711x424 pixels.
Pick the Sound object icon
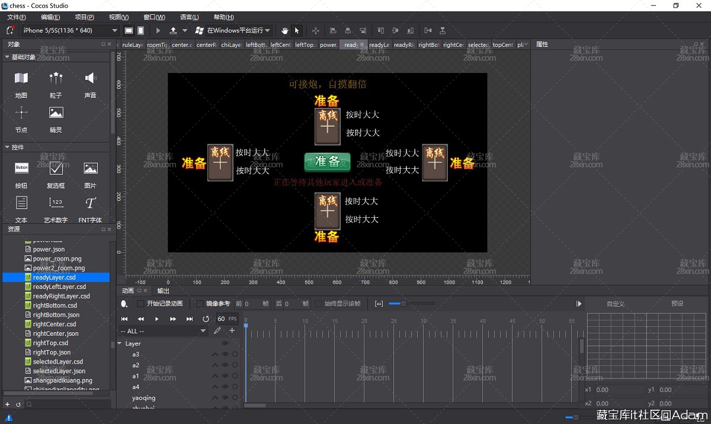(x=90, y=83)
